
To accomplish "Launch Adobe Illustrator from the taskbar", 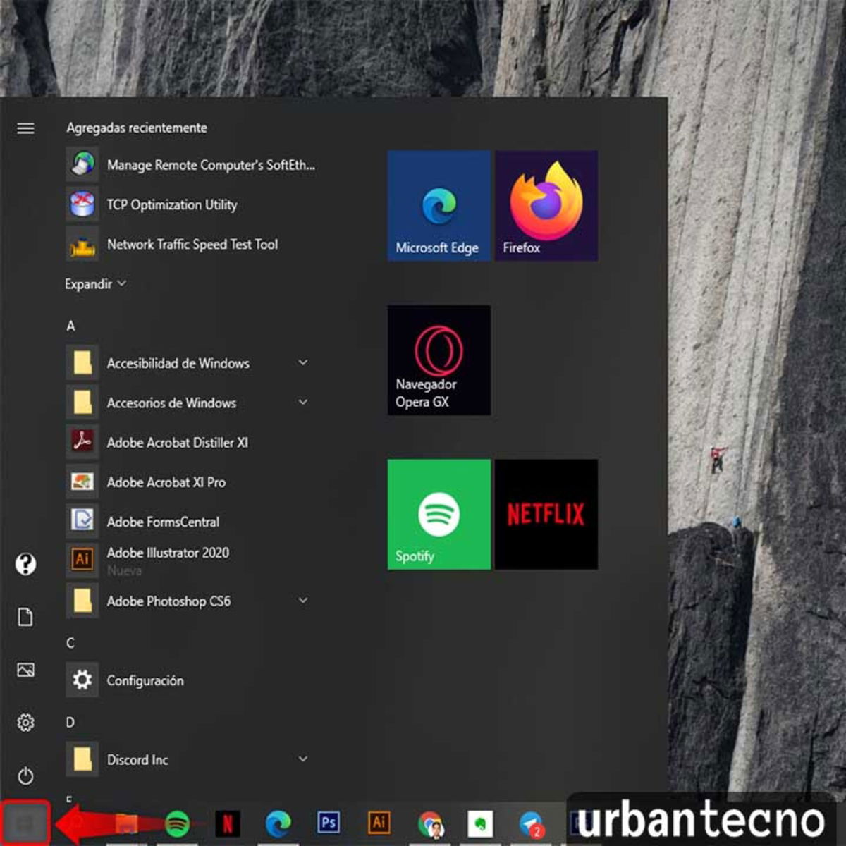I will pos(379,822).
